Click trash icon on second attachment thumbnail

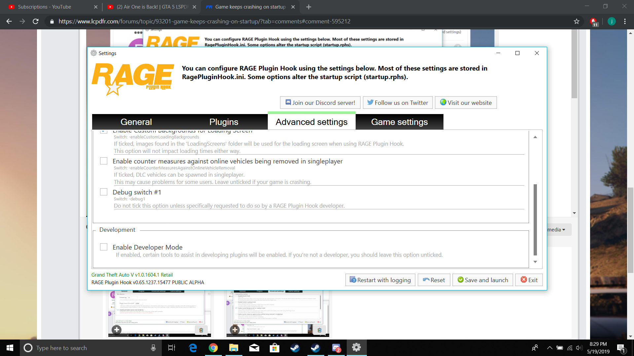point(319,330)
